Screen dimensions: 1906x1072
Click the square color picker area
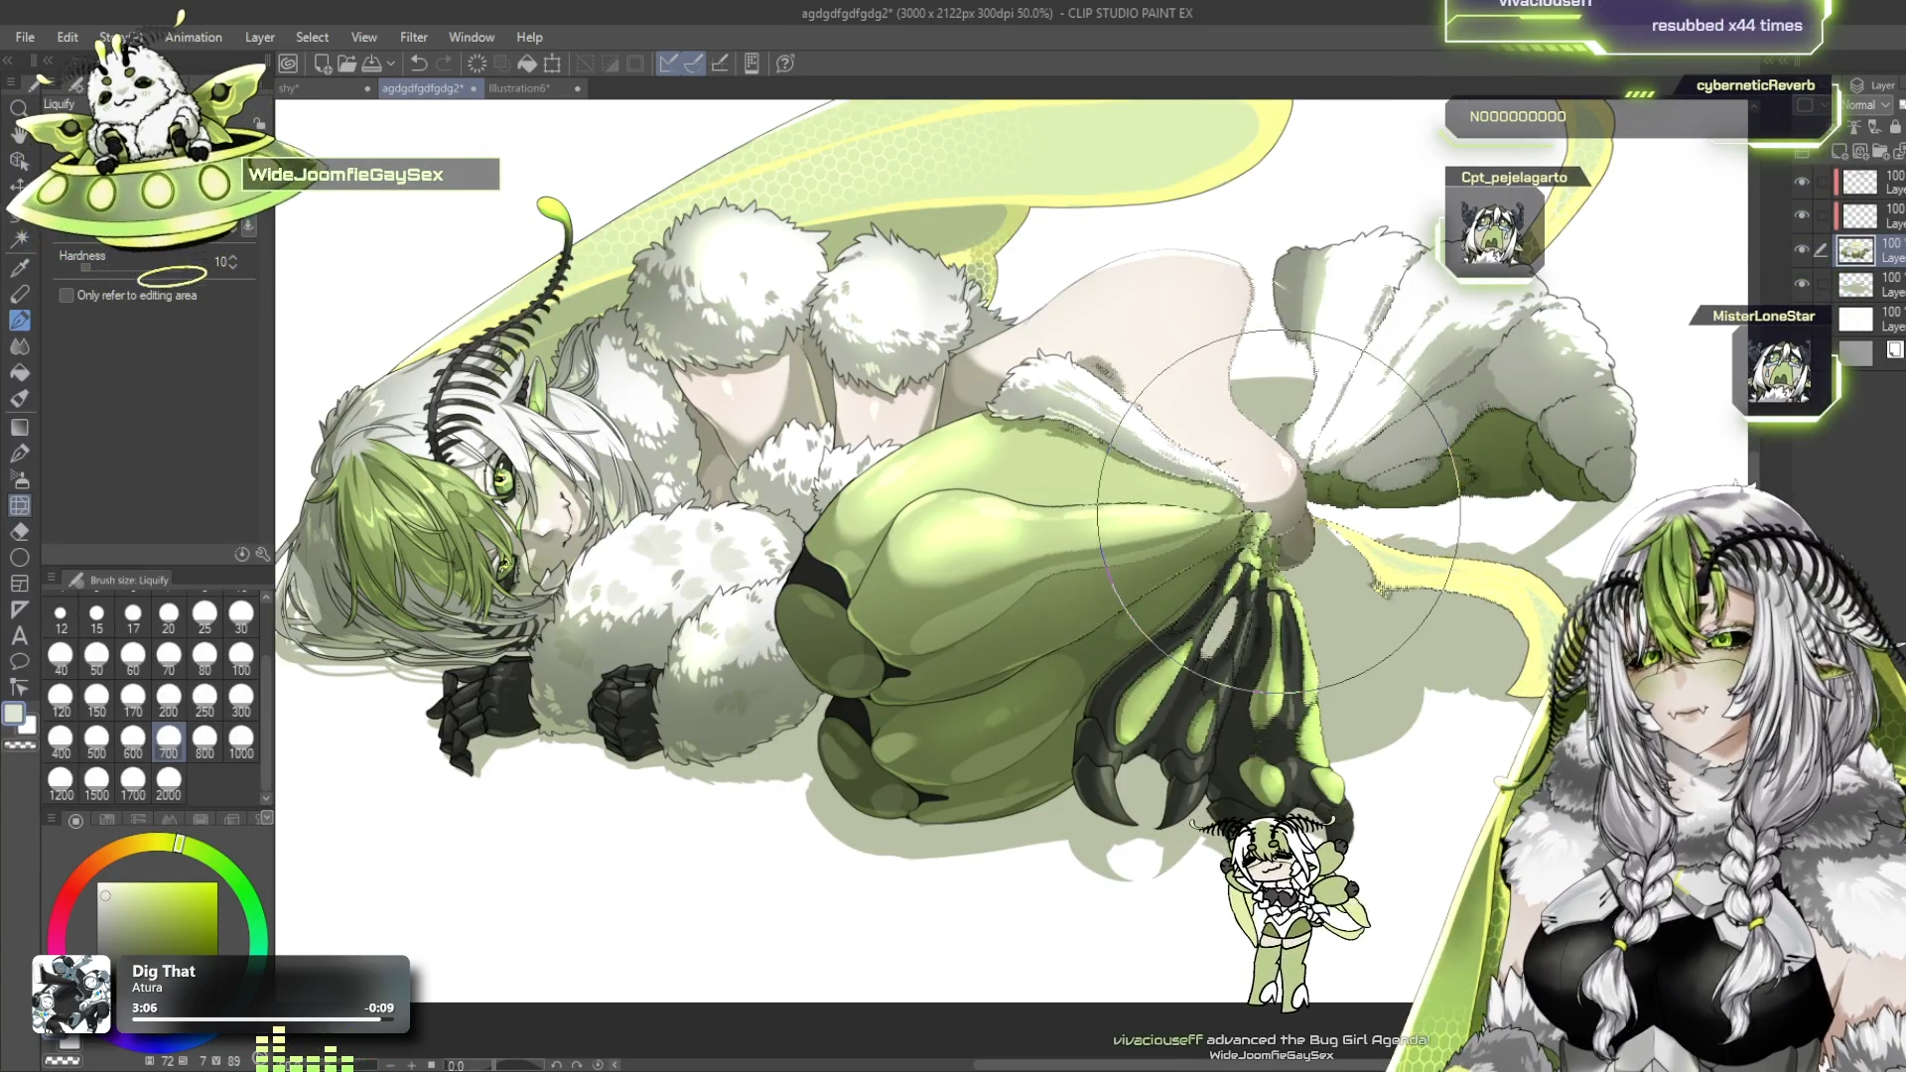[157, 918]
